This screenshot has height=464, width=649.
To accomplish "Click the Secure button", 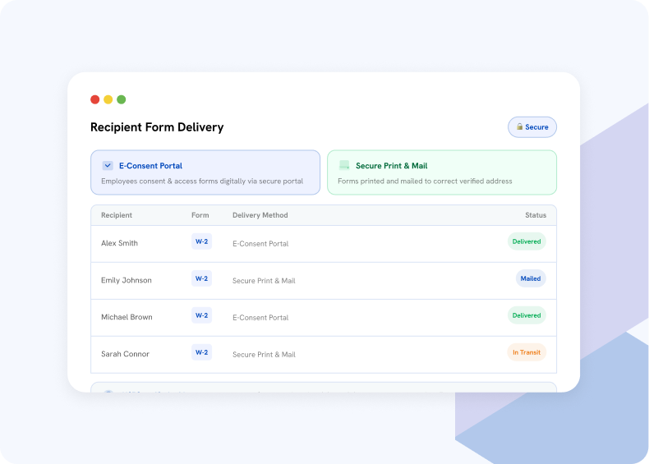I will [532, 127].
